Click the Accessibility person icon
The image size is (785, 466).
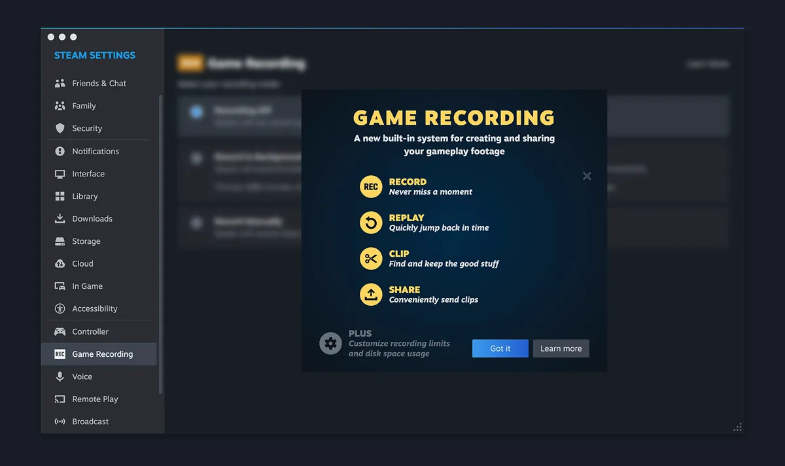click(x=60, y=309)
